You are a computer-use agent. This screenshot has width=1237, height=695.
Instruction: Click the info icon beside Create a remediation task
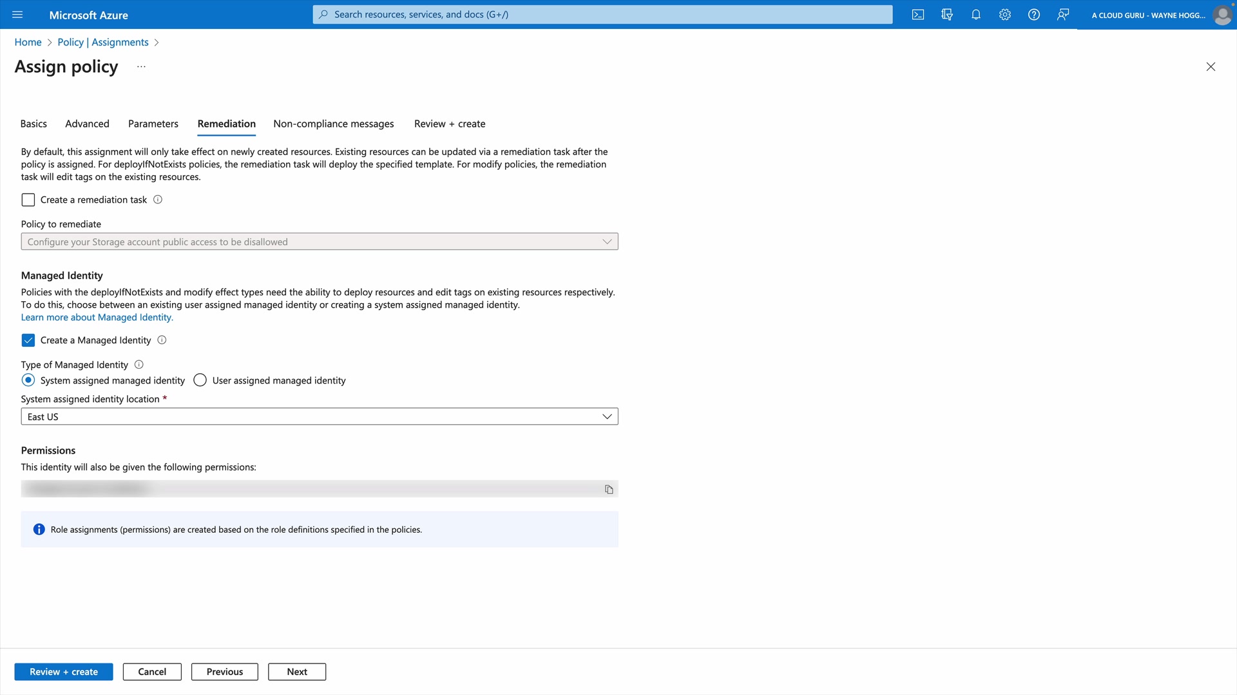click(158, 199)
